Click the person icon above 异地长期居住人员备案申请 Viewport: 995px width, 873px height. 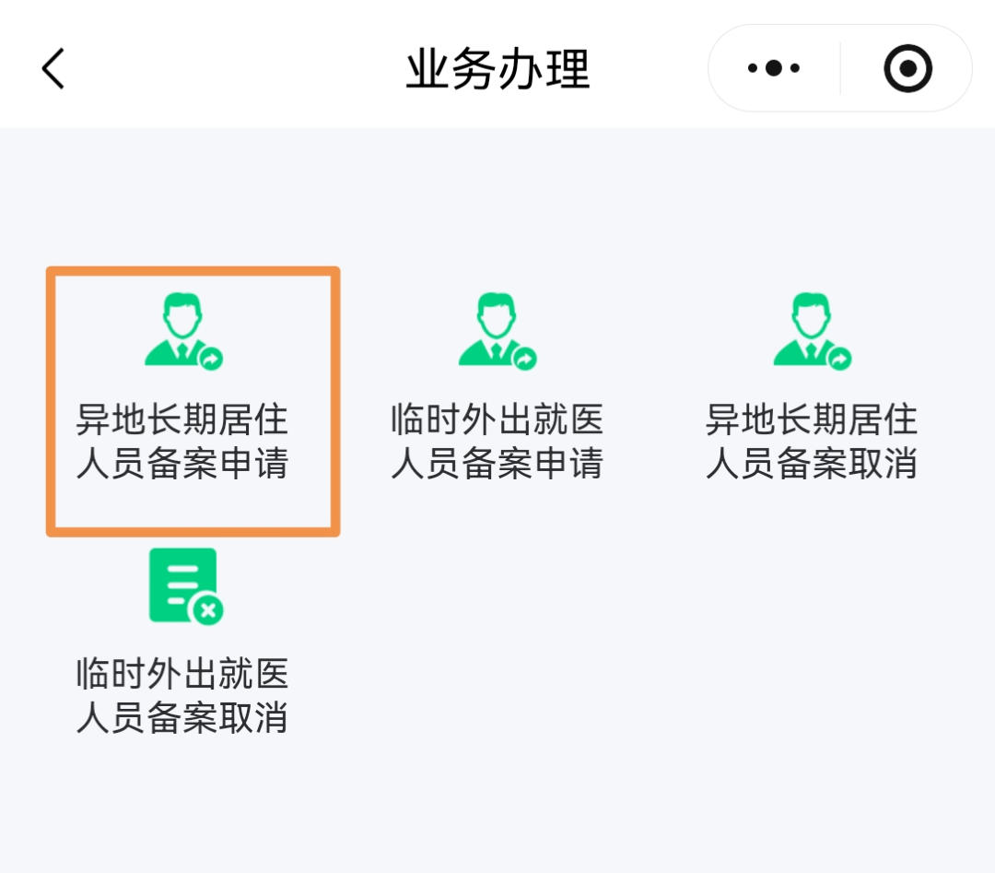(x=181, y=327)
